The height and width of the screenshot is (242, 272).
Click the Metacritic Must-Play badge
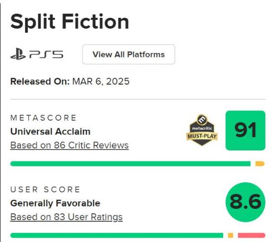(202, 130)
